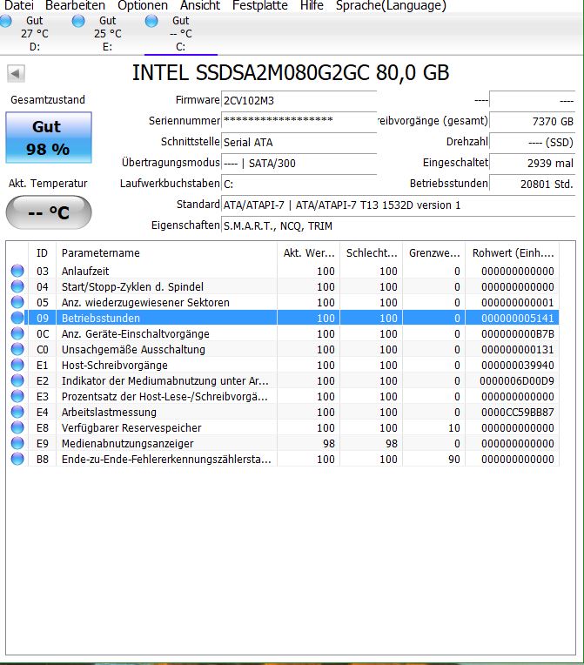584x665 pixels.
Task: Click the Firmware field 2CV102M3
Action: [x=299, y=100]
